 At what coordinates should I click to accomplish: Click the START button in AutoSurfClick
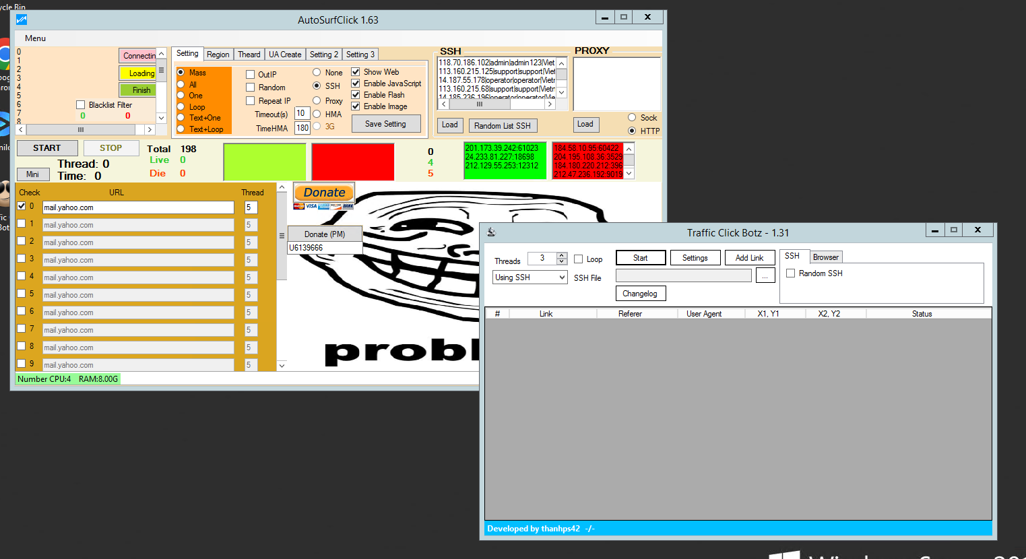pos(46,148)
